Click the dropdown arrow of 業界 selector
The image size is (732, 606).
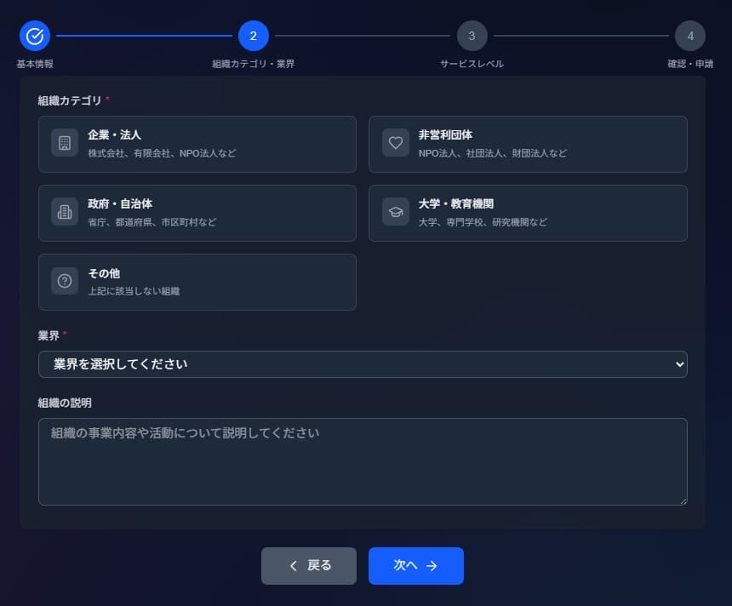point(678,364)
